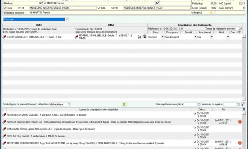The height and width of the screenshot is (149, 248).
Task: Open Divergence dropdown showing Non divergent
Action: point(195,37)
